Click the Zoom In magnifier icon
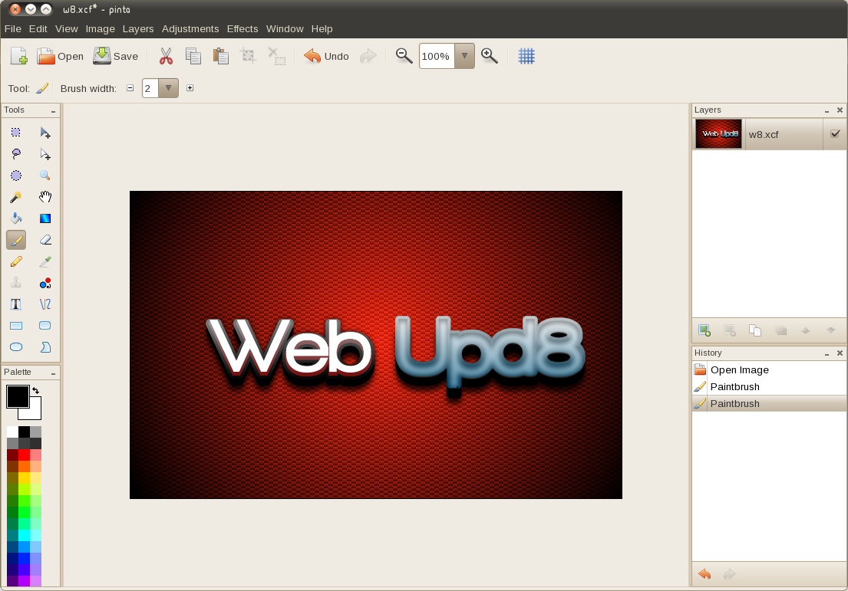This screenshot has width=848, height=591. (490, 56)
